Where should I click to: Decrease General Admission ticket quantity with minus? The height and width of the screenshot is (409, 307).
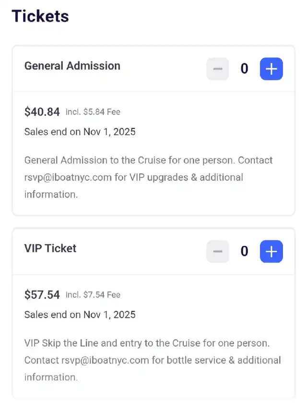pyautogui.click(x=218, y=69)
